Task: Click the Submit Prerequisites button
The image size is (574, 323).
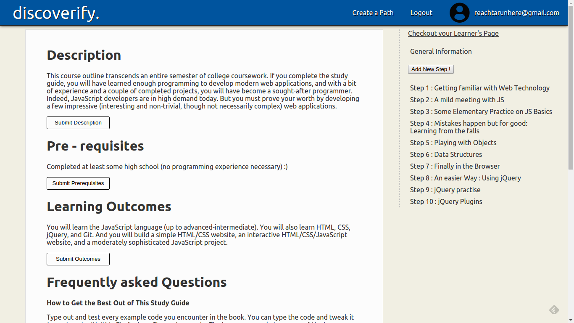Action: (78, 183)
